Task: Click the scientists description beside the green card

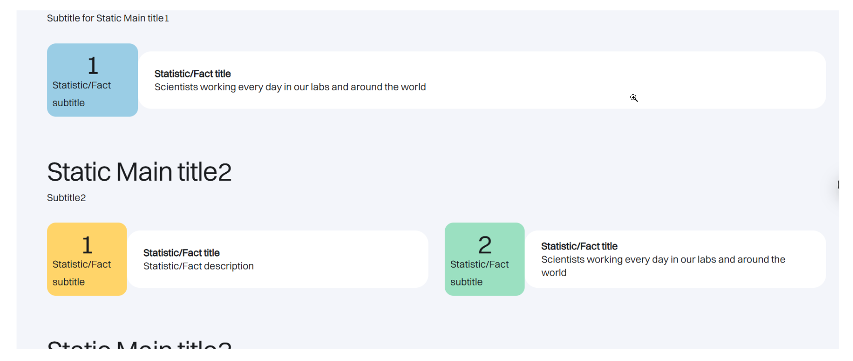Action: pos(663,260)
